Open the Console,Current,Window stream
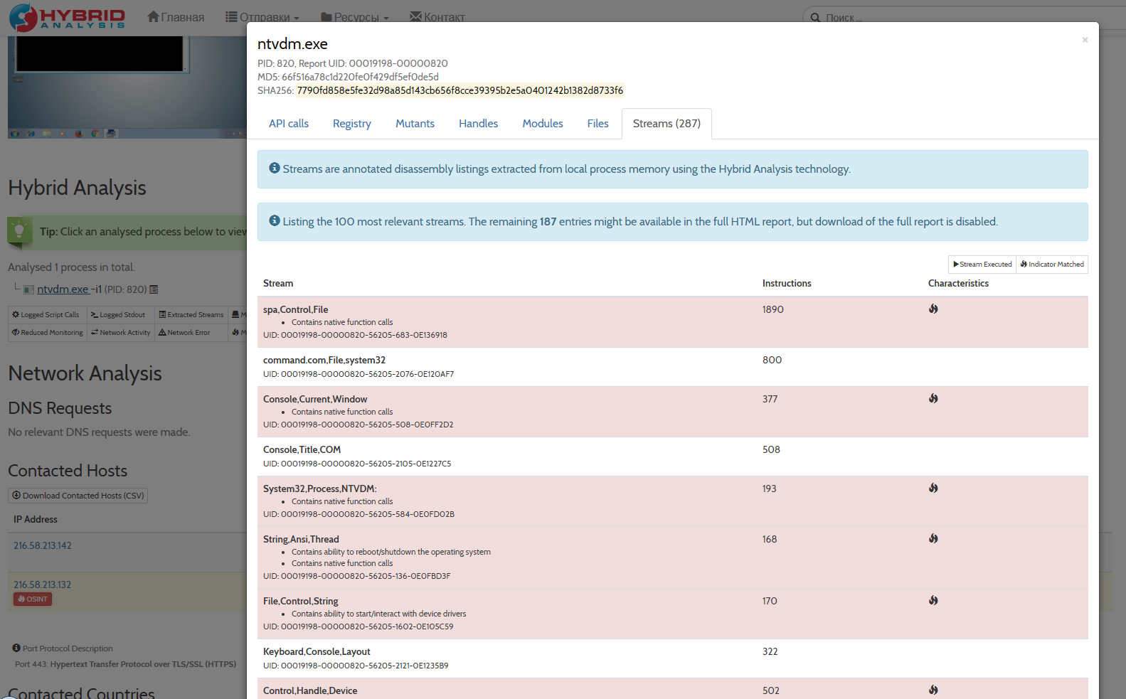 [x=315, y=399]
